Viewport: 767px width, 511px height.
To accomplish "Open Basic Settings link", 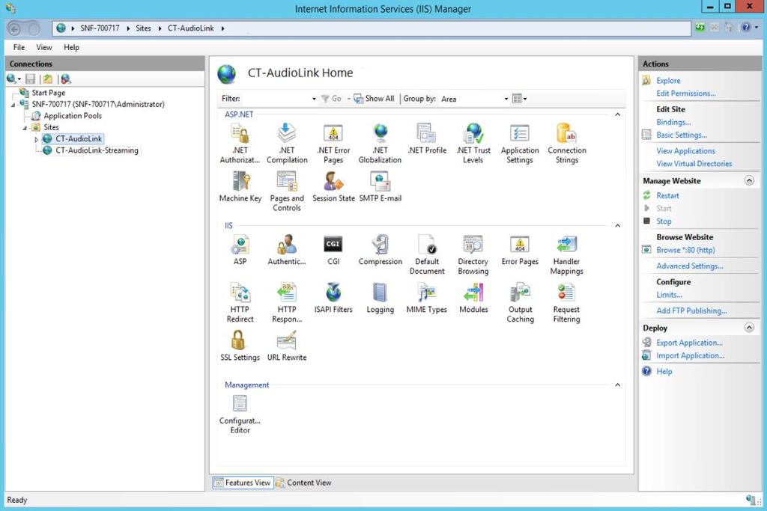I will tap(682, 135).
